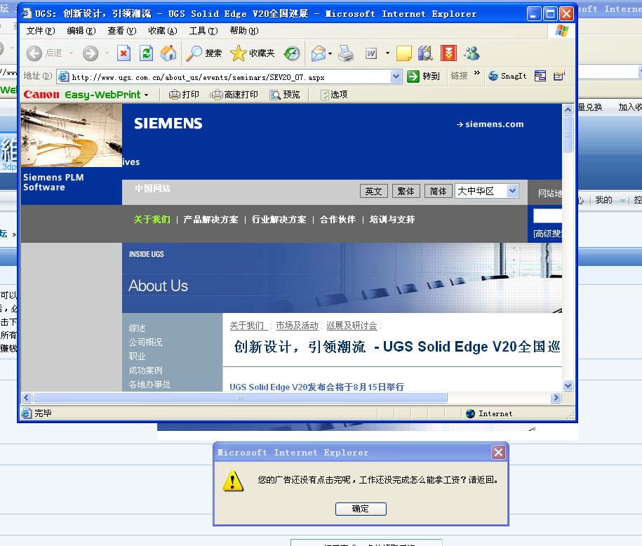
Task: Click 简体 language button
Action: [438, 192]
